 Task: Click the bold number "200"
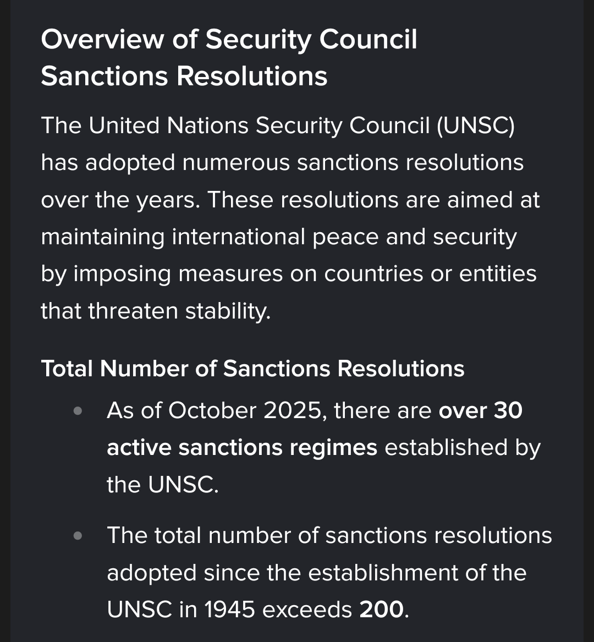coord(382,610)
